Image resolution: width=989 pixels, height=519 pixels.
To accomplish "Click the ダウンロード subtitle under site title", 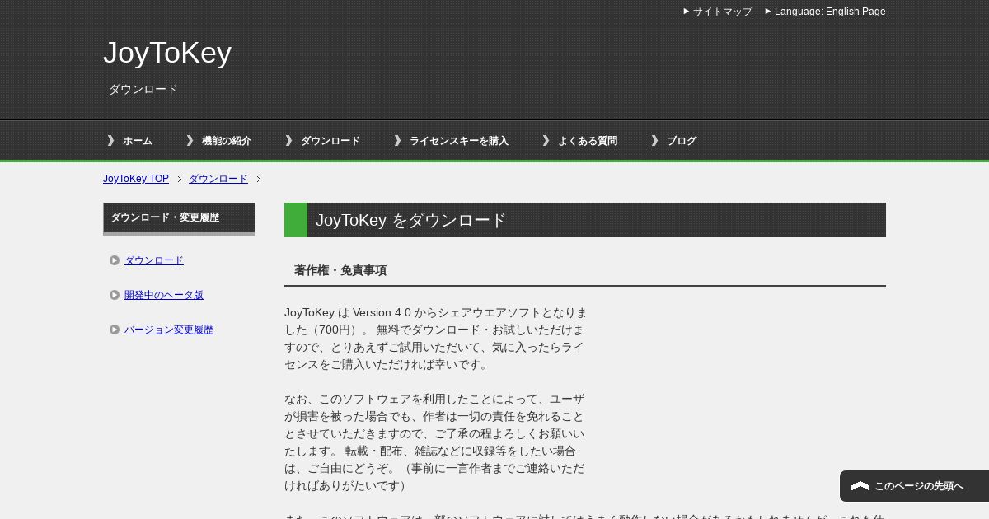I will [143, 89].
